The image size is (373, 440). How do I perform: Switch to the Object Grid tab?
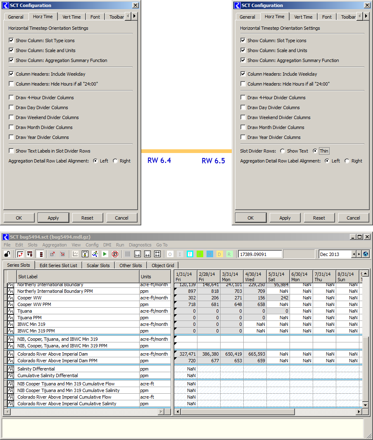[163, 265]
